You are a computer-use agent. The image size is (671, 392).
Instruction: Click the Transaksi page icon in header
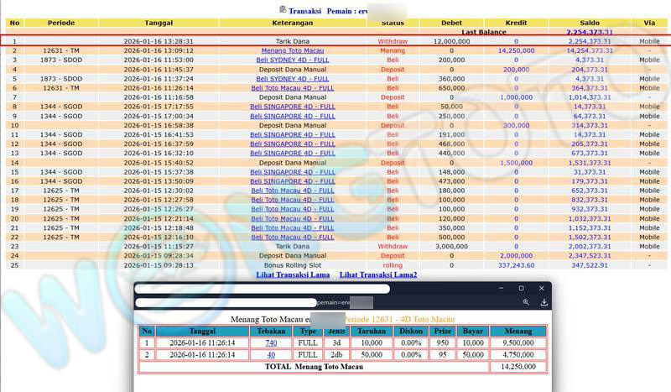point(283,9)
